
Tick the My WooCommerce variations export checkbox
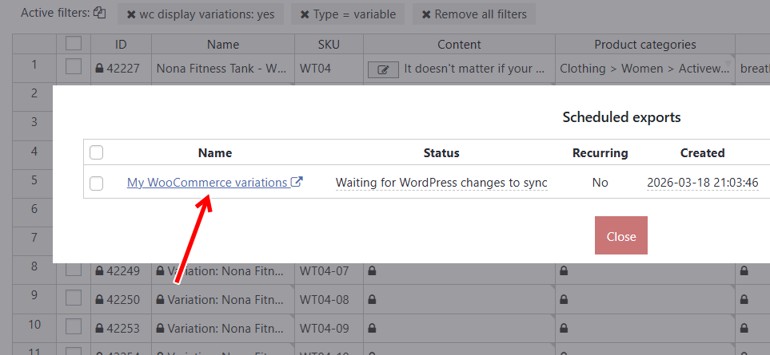click(x=97, y=183)
